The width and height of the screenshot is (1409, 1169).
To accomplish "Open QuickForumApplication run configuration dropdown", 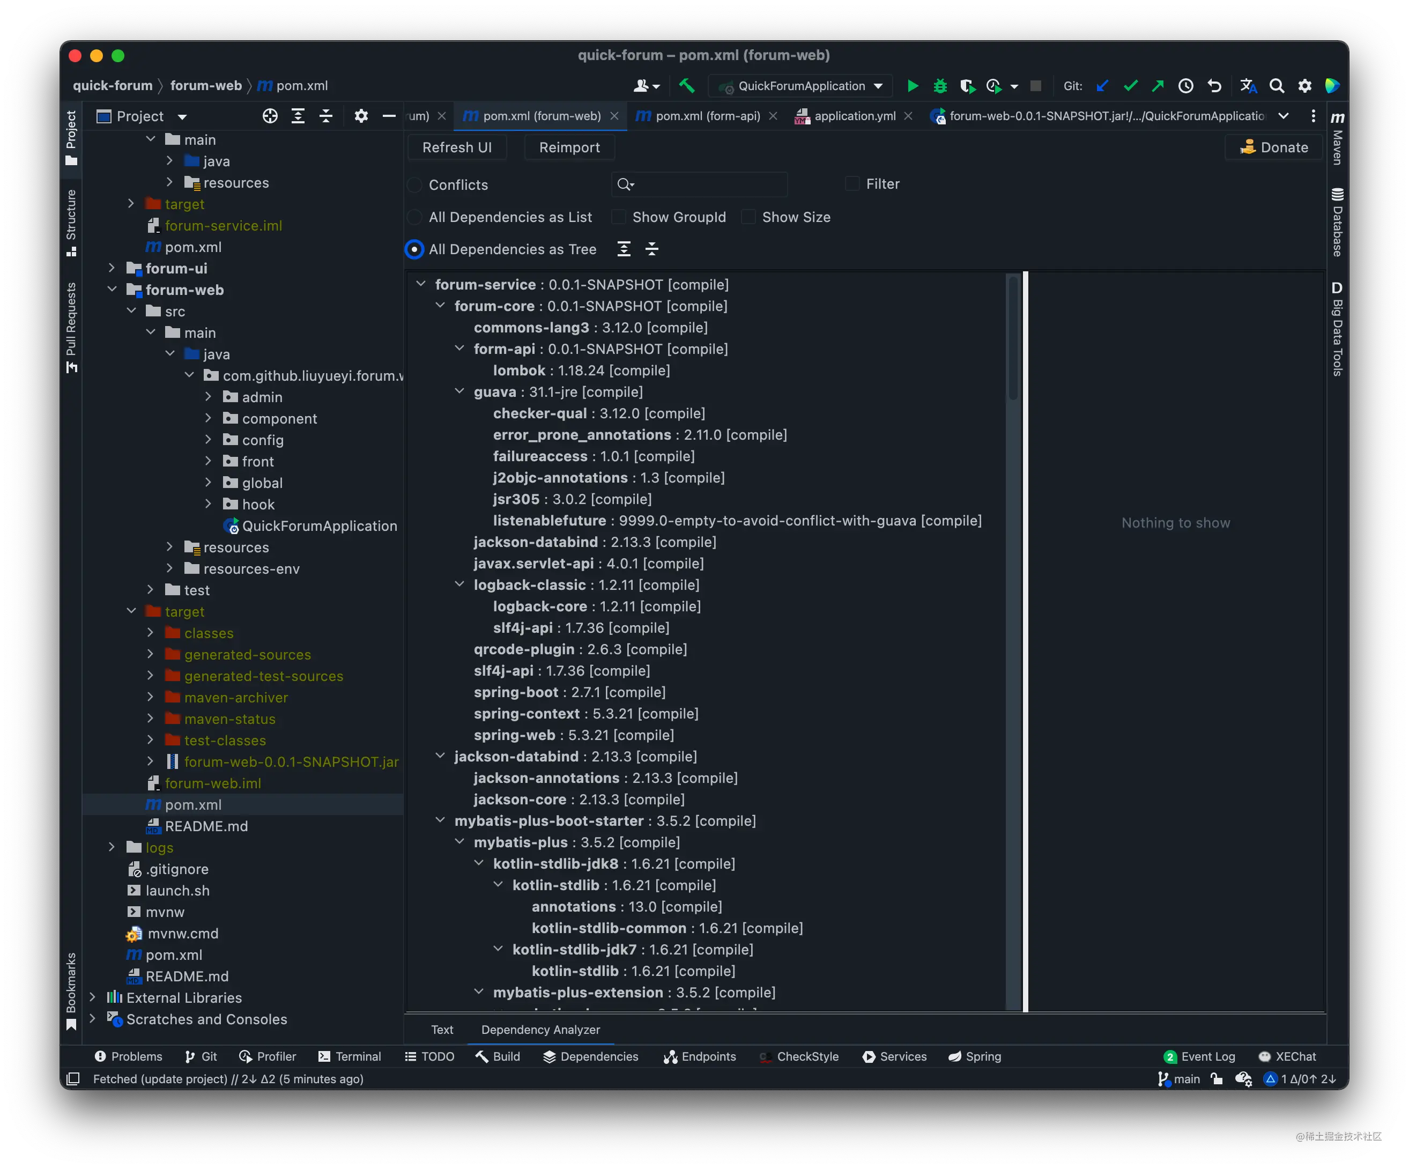I will point(800,86).
